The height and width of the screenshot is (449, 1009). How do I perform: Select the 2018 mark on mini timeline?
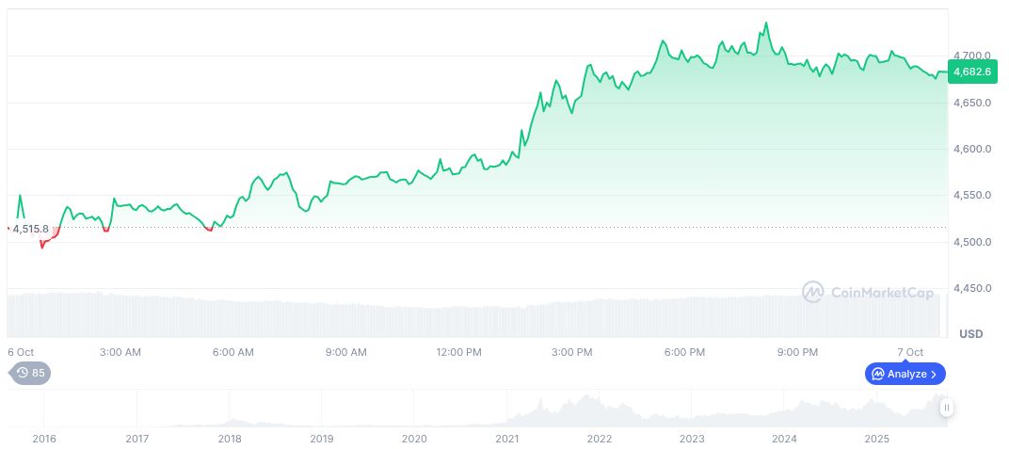230,439
